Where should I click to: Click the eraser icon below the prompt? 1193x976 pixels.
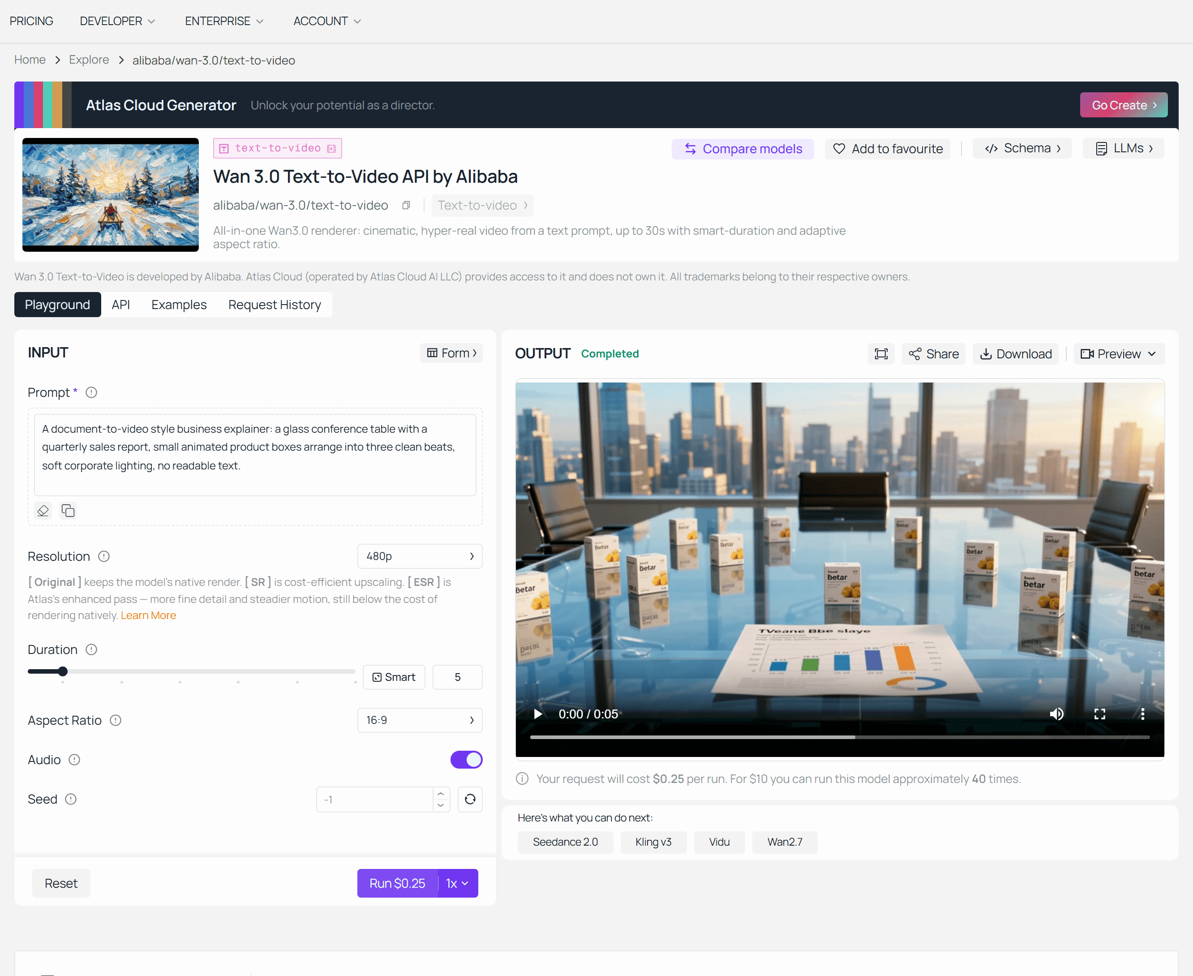click(43, 511)
